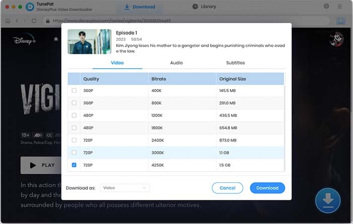Click the forward navigation arrow
This screenshot has height=224, width=353.
[x=25, y=21]
